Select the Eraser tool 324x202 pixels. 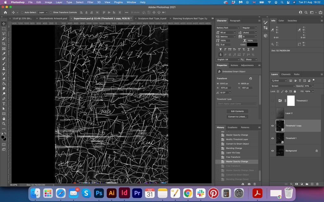(x=4, y=79)
